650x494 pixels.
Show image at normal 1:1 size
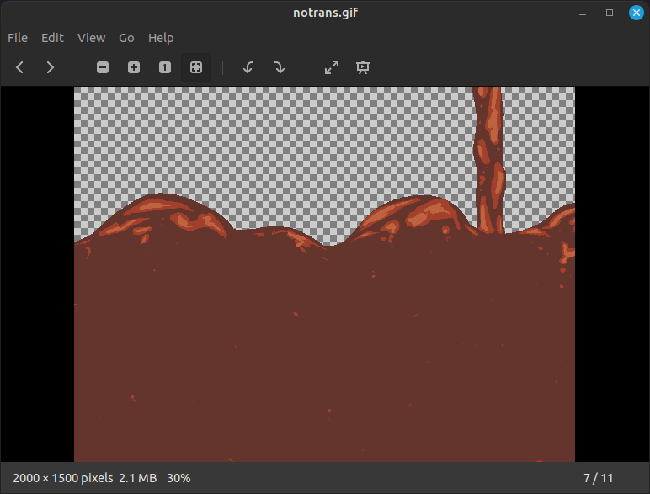[165, 67]
